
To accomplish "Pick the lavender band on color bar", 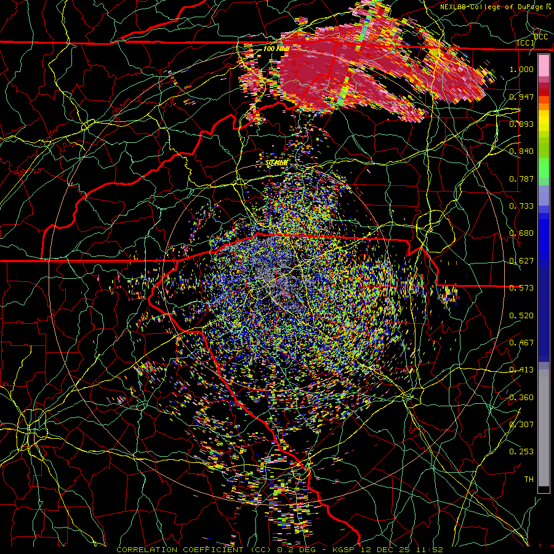I will tap(544, 195).
